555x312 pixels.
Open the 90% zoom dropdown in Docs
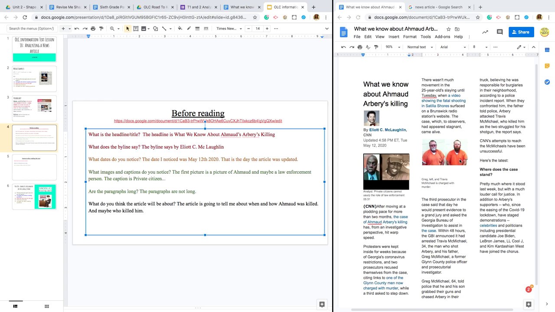(x=393, y=47)
